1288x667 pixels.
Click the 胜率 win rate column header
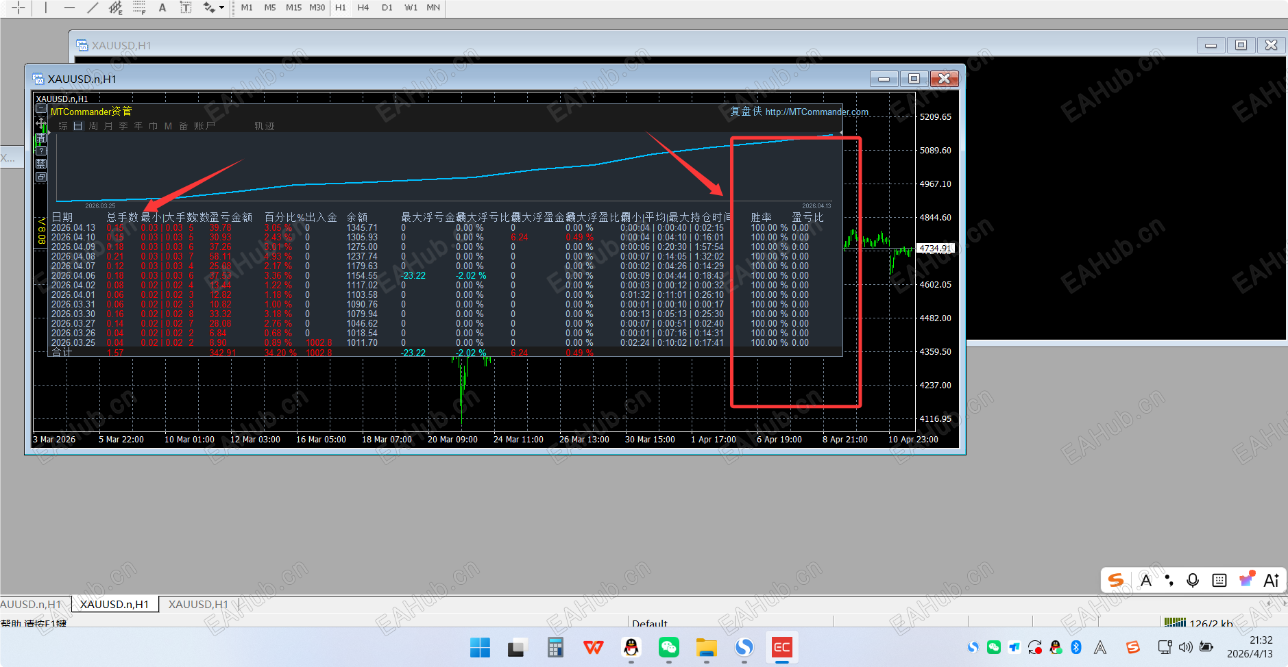click(x=762, y=218)
